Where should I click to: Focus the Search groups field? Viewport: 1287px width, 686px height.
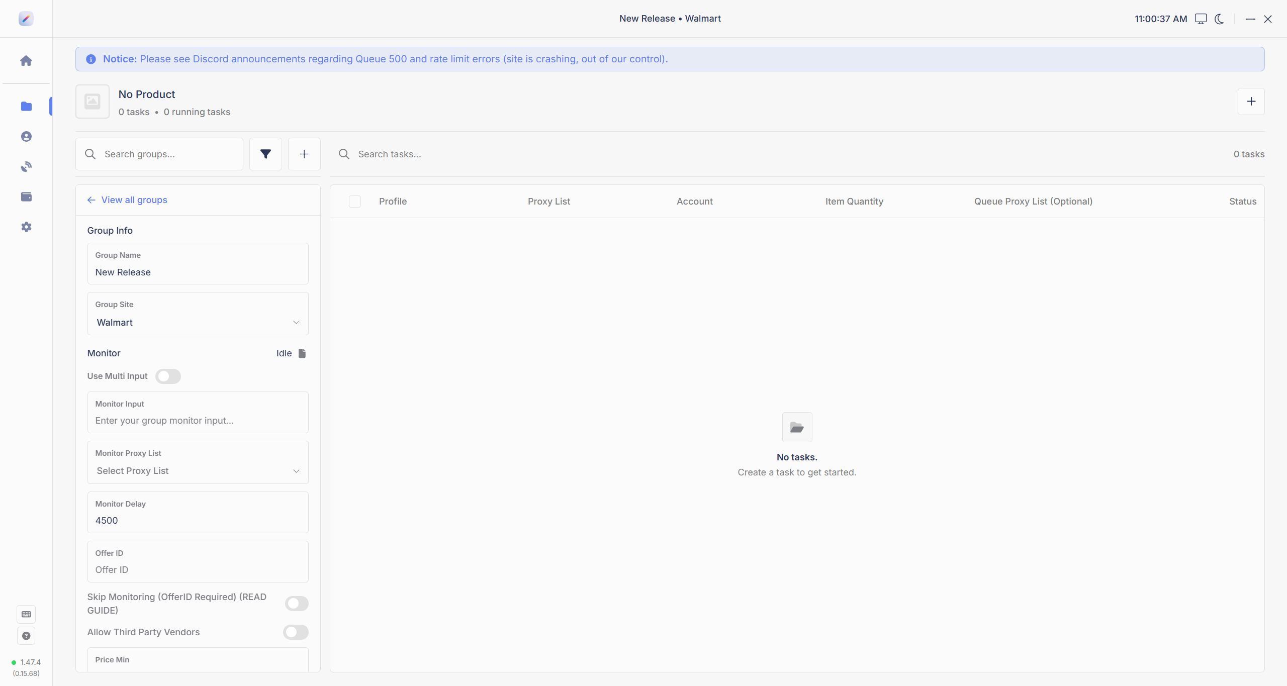tap(159, 154)
